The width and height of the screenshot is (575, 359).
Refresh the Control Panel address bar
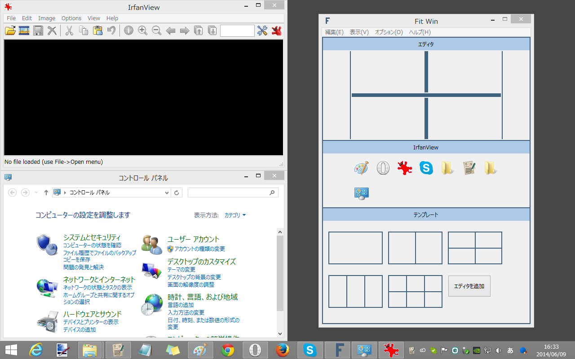click(x=177, y=193)
